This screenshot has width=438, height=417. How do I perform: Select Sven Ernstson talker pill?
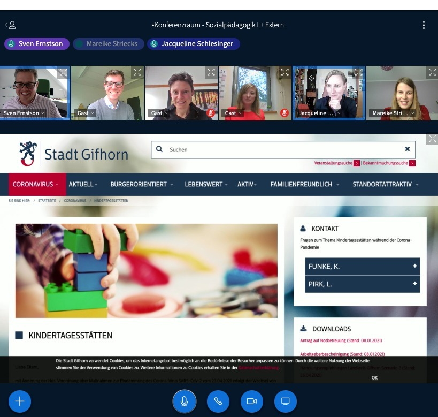(37, 44)
